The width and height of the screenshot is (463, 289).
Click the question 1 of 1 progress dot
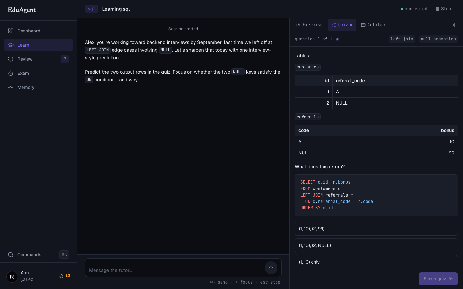pyautogui.click(x=337, y=39)
